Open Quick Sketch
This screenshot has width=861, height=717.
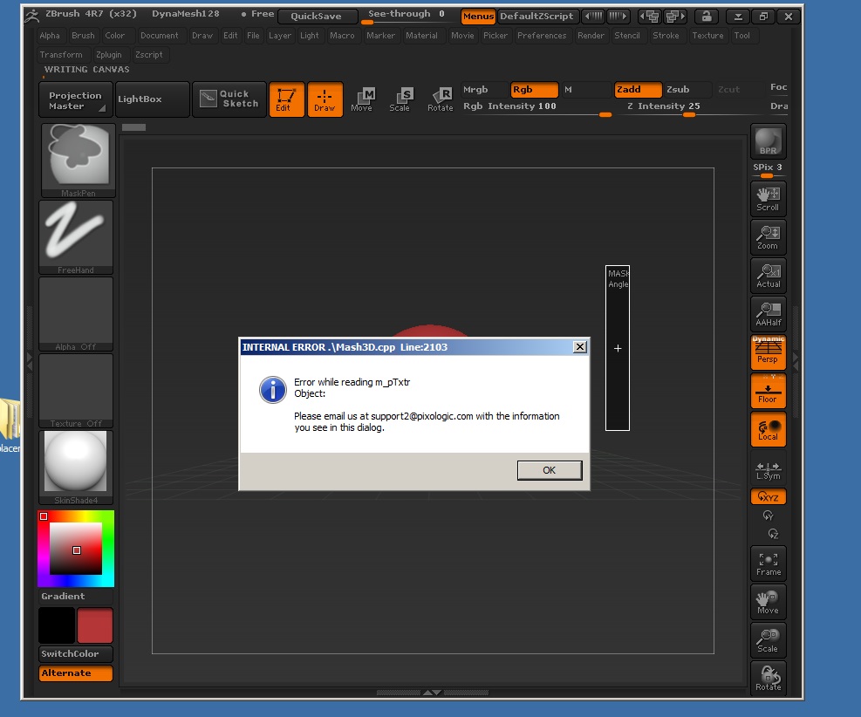click(x=229, y=99)
